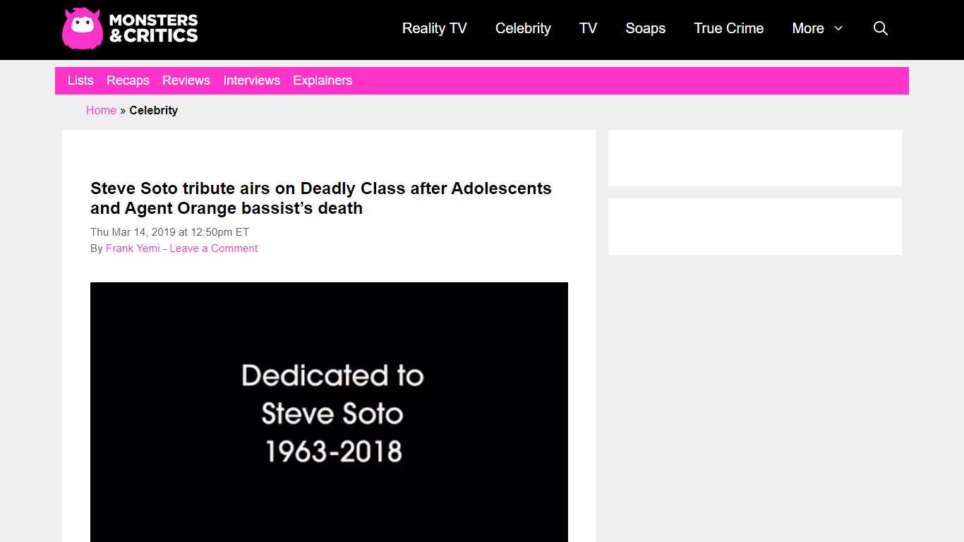Screen dimensions: 964x542
Task: Switch to the Interviews tab
Action: (x=251, y=80)
